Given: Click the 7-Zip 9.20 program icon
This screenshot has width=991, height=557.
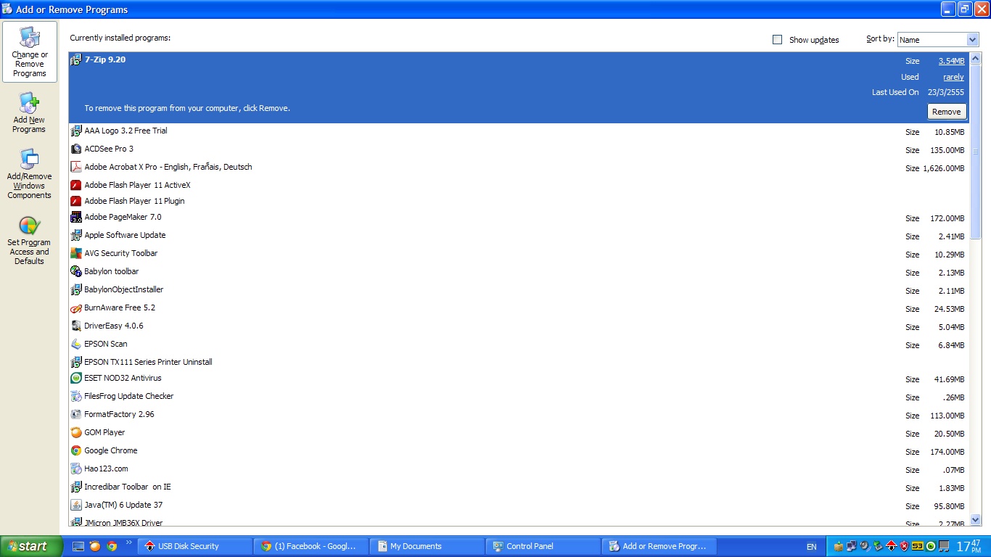Looking at the screenshot, I should 76,60.
